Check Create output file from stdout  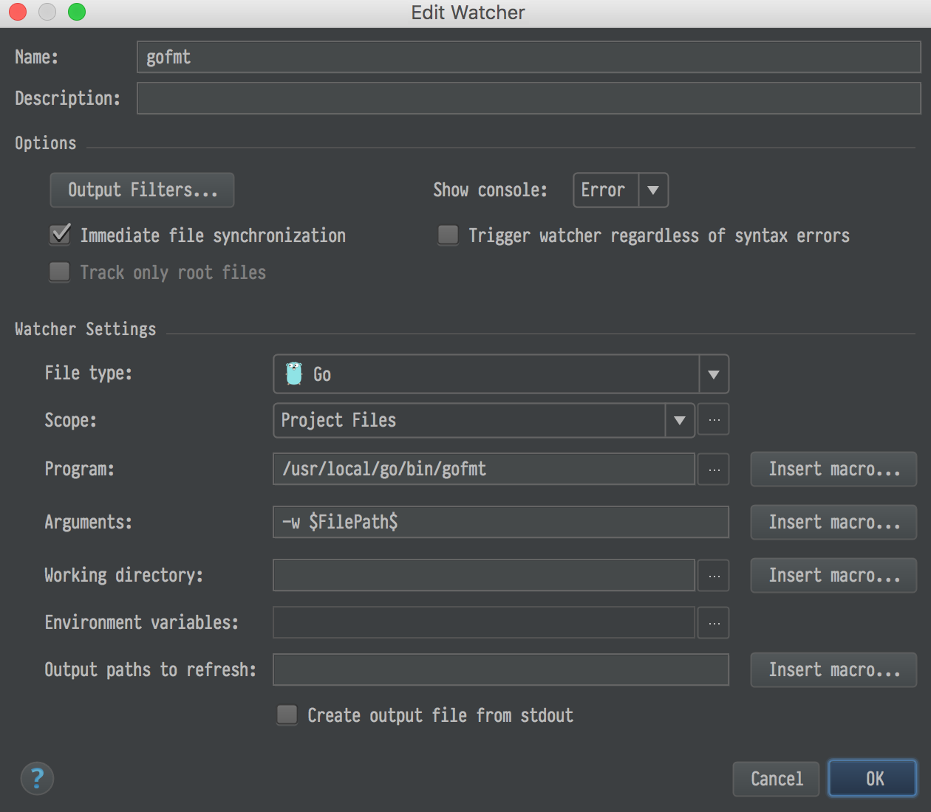287,715
